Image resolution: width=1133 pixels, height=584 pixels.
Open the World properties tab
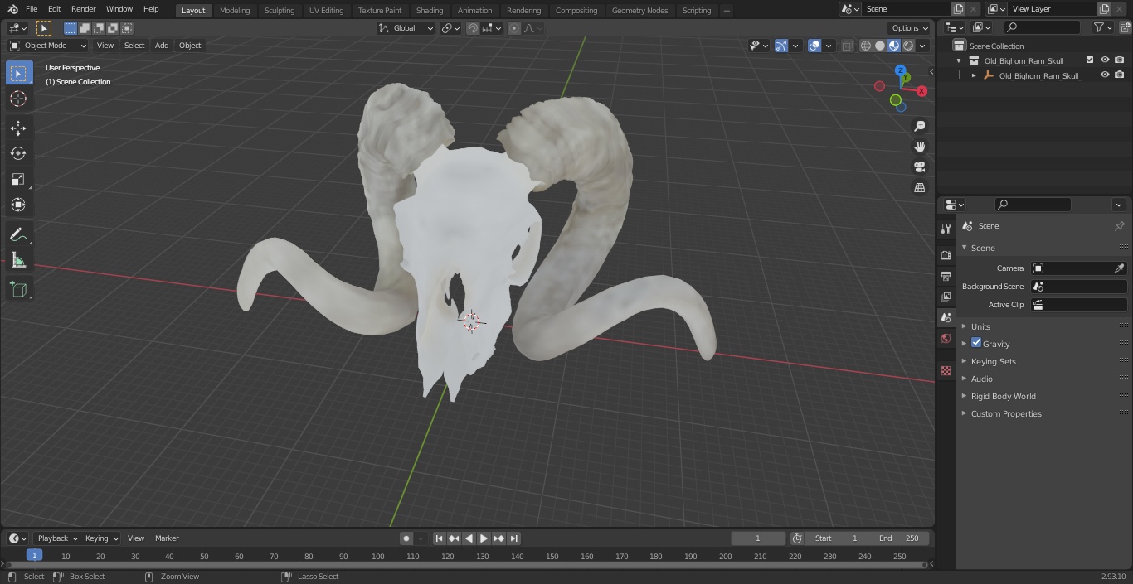(x=946, y=339)
